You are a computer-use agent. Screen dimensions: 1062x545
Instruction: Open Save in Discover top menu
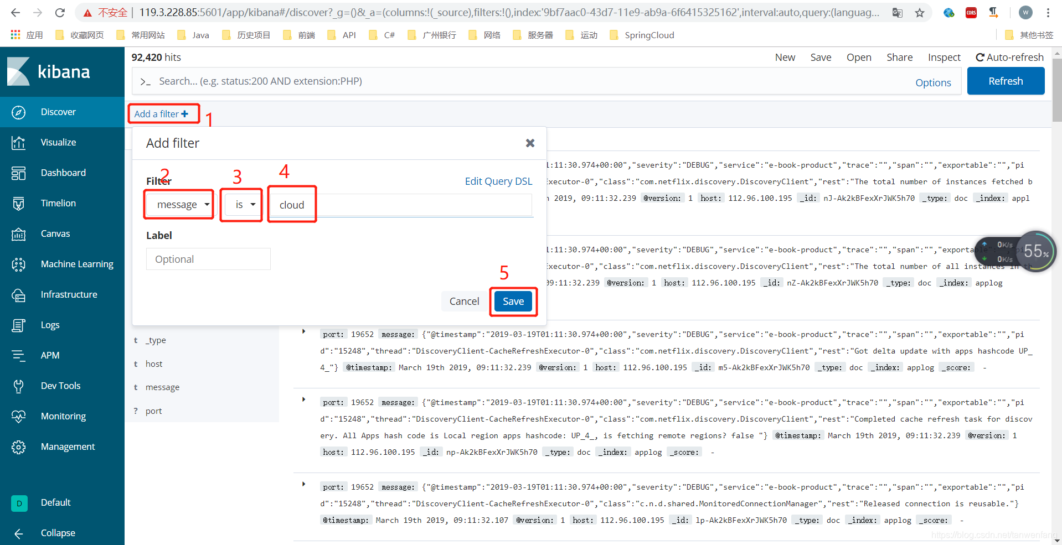[821, 58]
